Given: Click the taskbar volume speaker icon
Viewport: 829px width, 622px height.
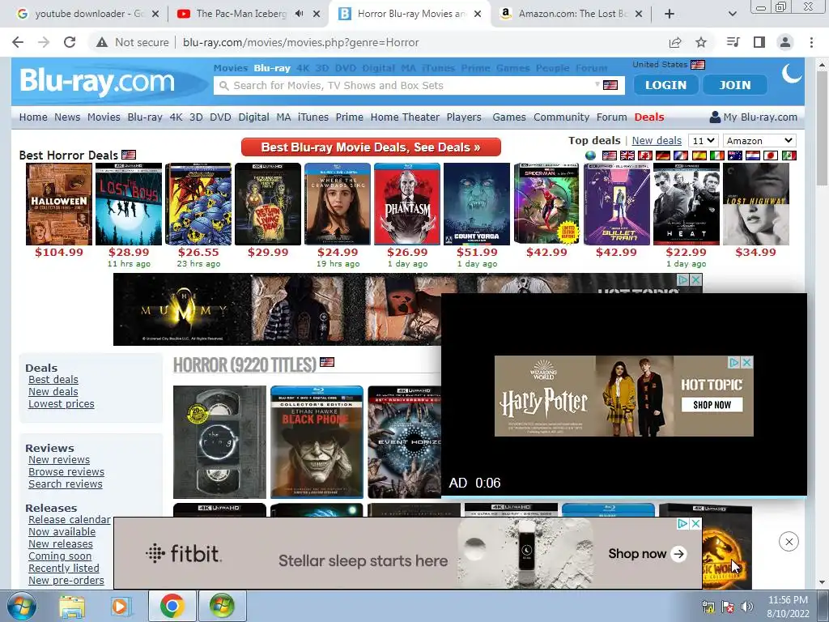Looking at the screenshot, I should point(746,607).
